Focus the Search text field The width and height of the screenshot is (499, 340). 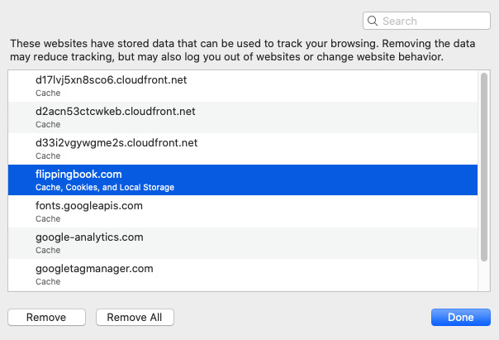click(426, 21)
